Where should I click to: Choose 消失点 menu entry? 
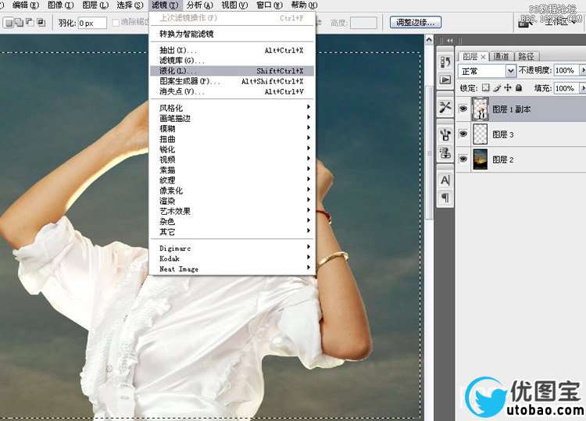pyautogui.click(x=232, y=91)
